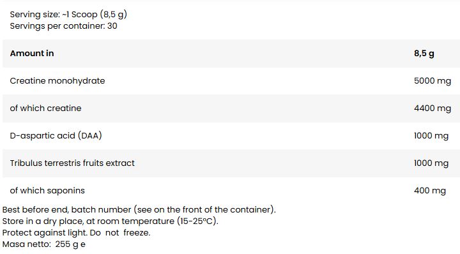Viewport: 460px width, 254px height.
Task: Select the 'D-aspartic acid (DAA)' row label
Action: [x=56, y=136]
